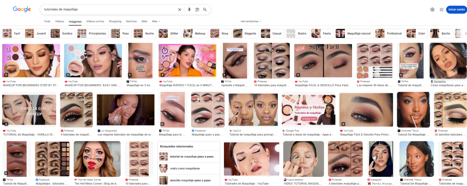The width and height of the screenshot is (467, 186).
Task: Click the magnifying glass search icon
Action: pyautogui.click(x=205, y=10)
